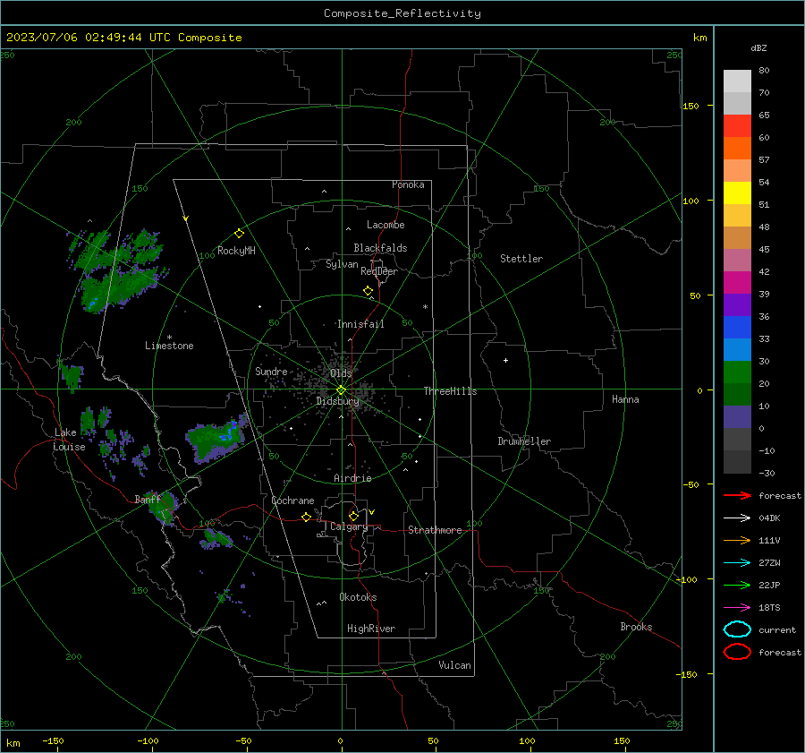Image resolution: width=805 pixels, height=753 pixels.
Task: Pick the magenta dBZ color swatch
Action: tap(737, 282)
